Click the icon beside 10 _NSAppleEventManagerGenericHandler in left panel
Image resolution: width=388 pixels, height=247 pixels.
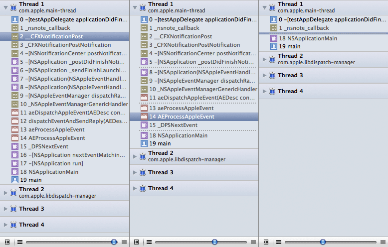coord(15,104)
